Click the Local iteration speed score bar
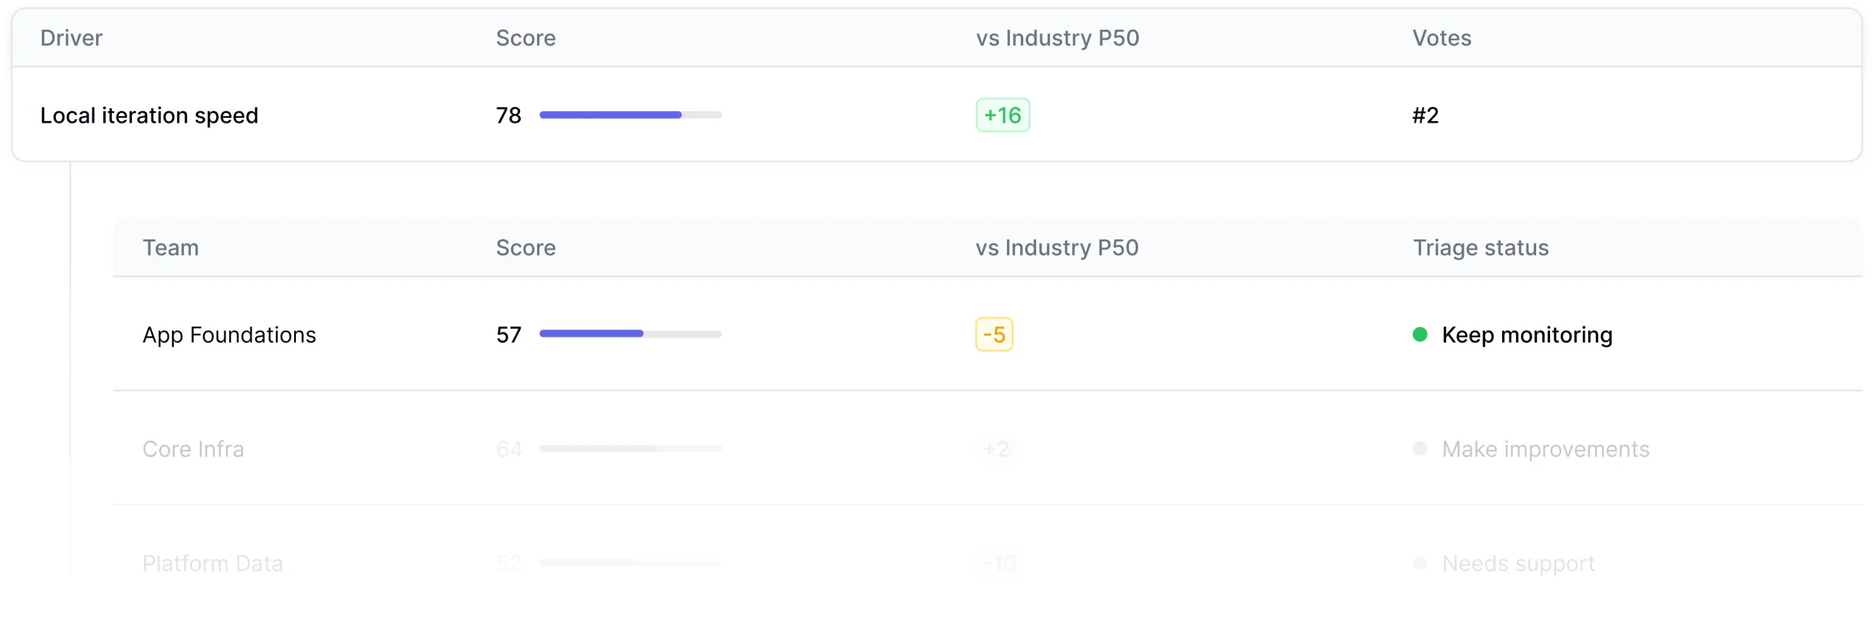The height and width of the screenshot is (620, 1874). [x=630, y=115]
